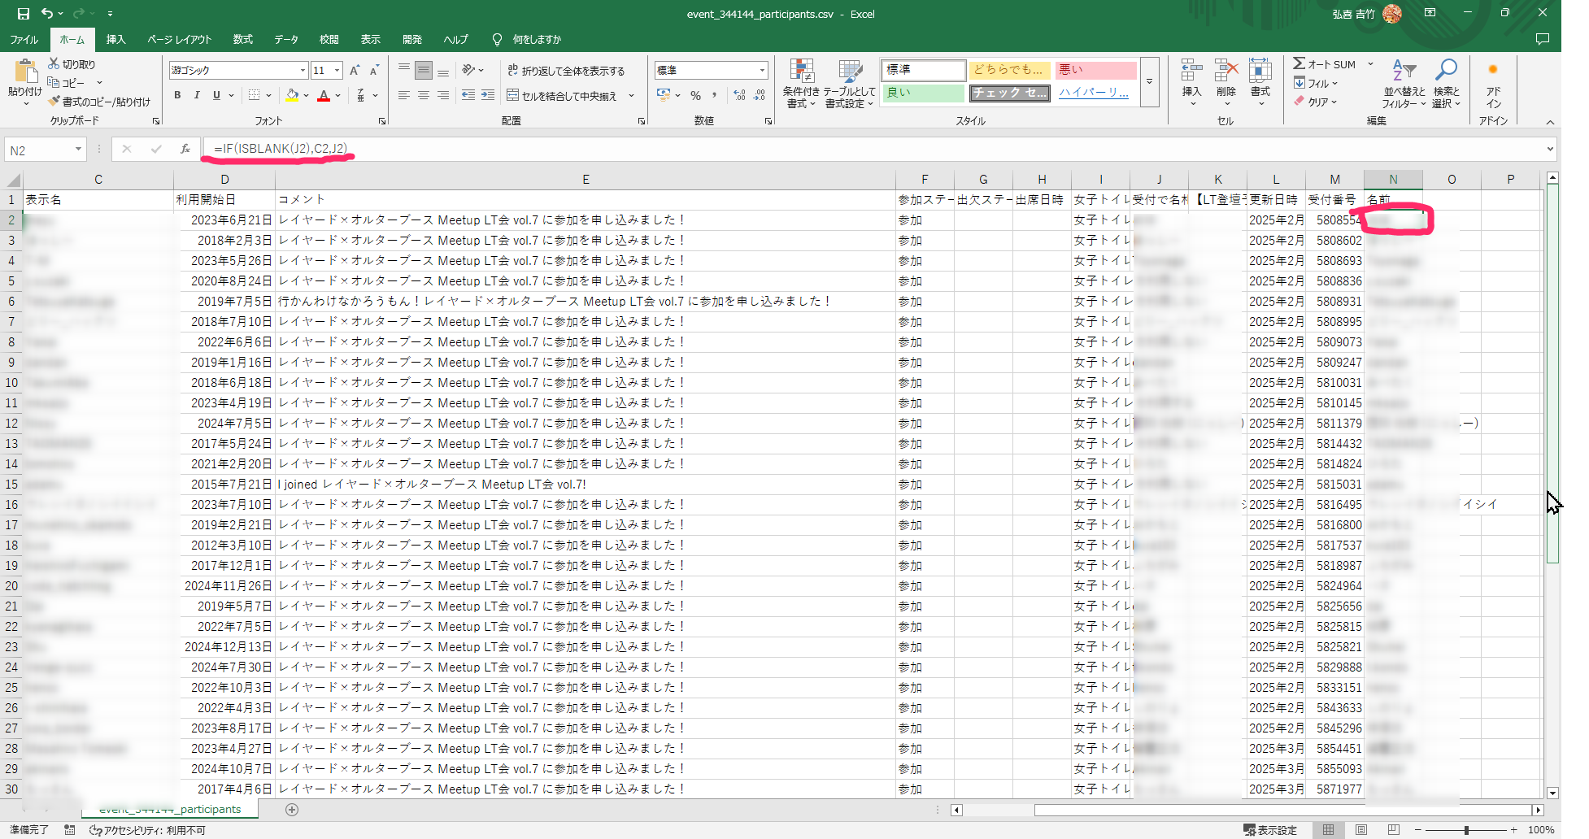The width and height of the screenshot is (1589, 839).
Task: Apply the 悪い cell style
Action: pyautogui.click(x=1095, y=70)
